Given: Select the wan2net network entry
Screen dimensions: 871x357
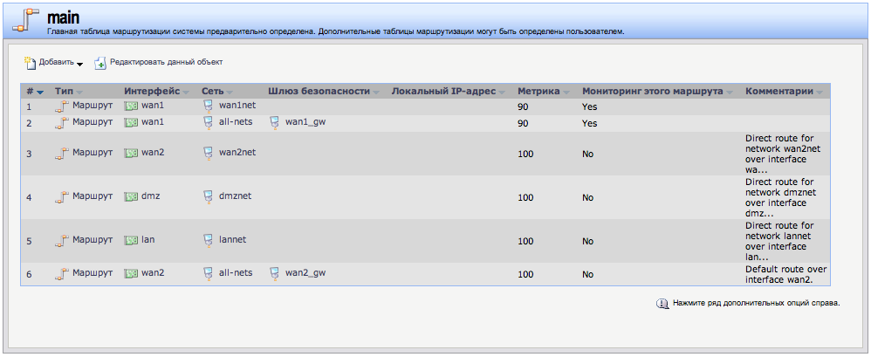Looking at the screenshot, I should pyautogui.click(x=237, y=153).
